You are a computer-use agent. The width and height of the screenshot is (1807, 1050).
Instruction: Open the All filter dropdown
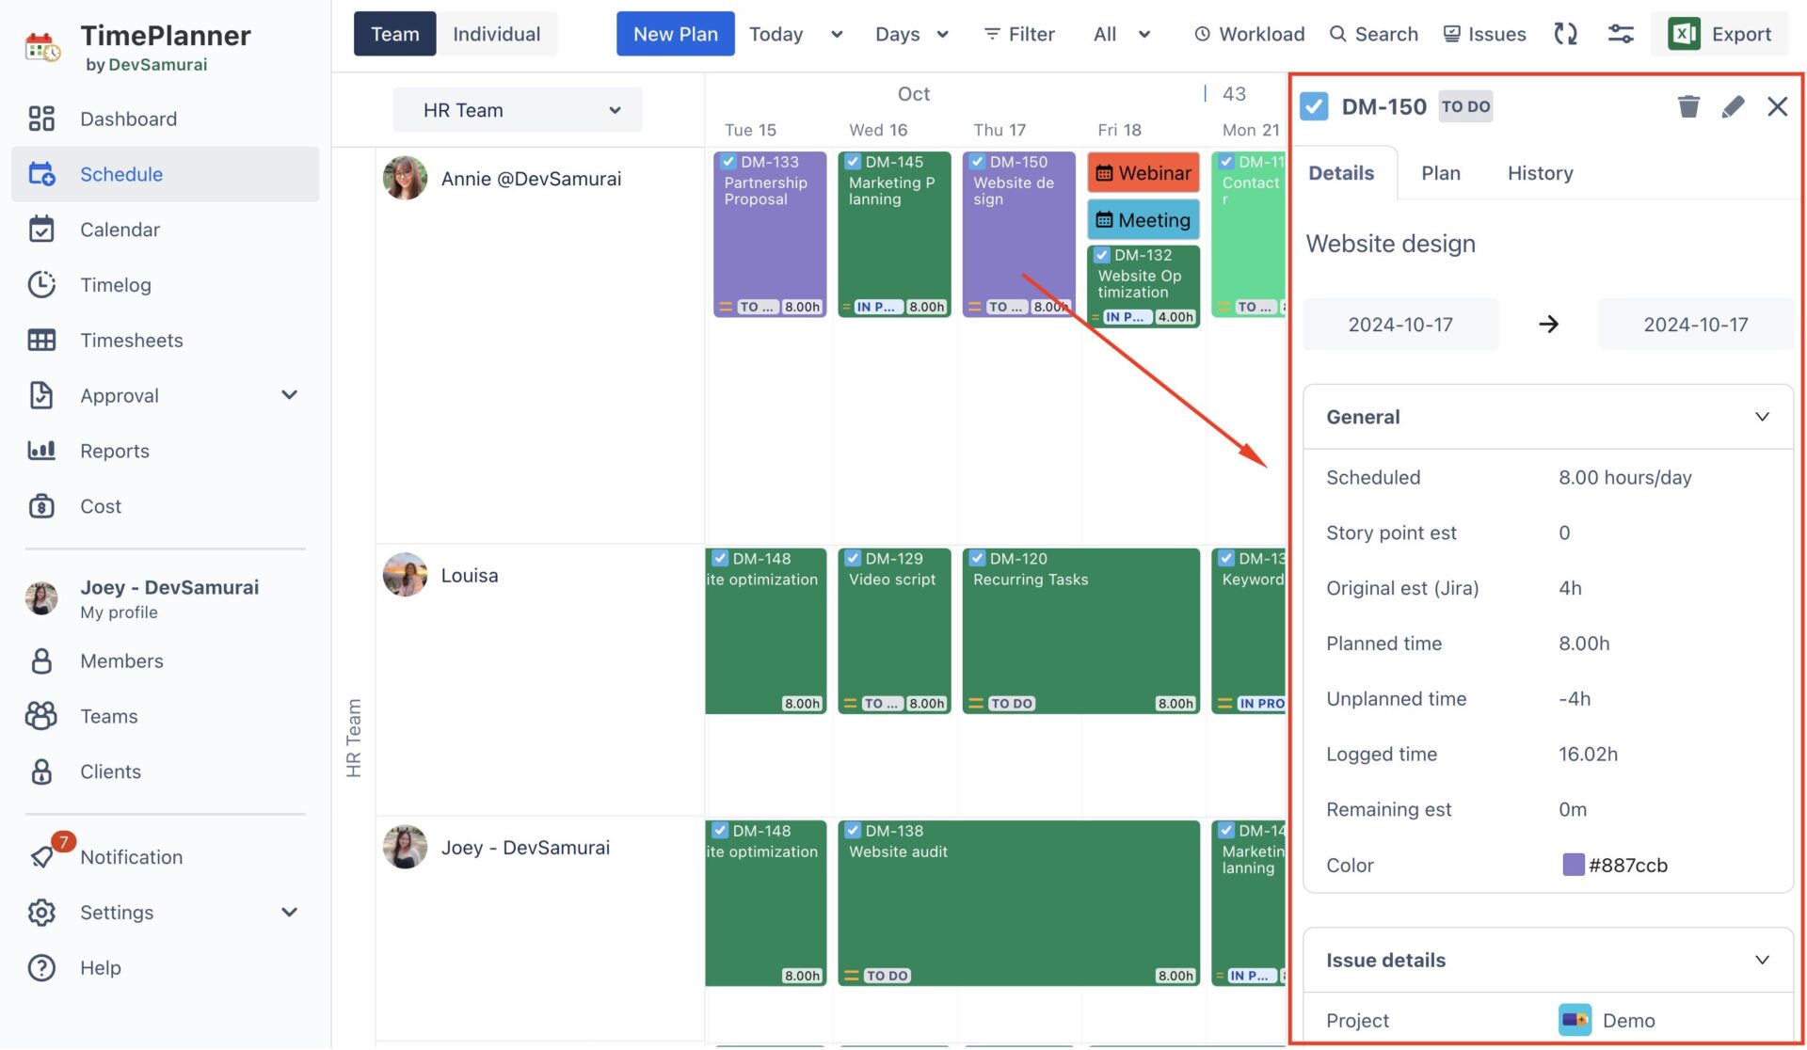(1122, 34)
